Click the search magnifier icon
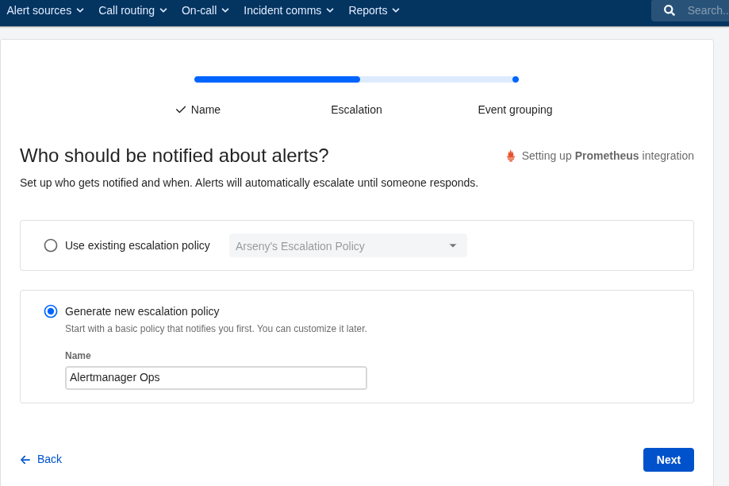The height and width of the screenshot is (486, 729). (x=670, y=10)
